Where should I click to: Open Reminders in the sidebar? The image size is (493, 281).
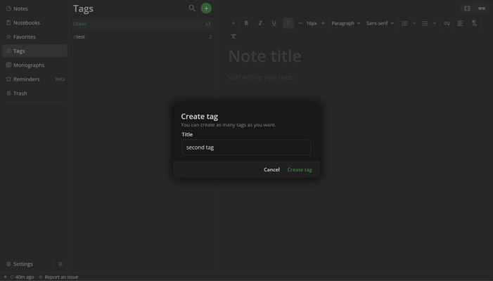[x=34, y=79]
